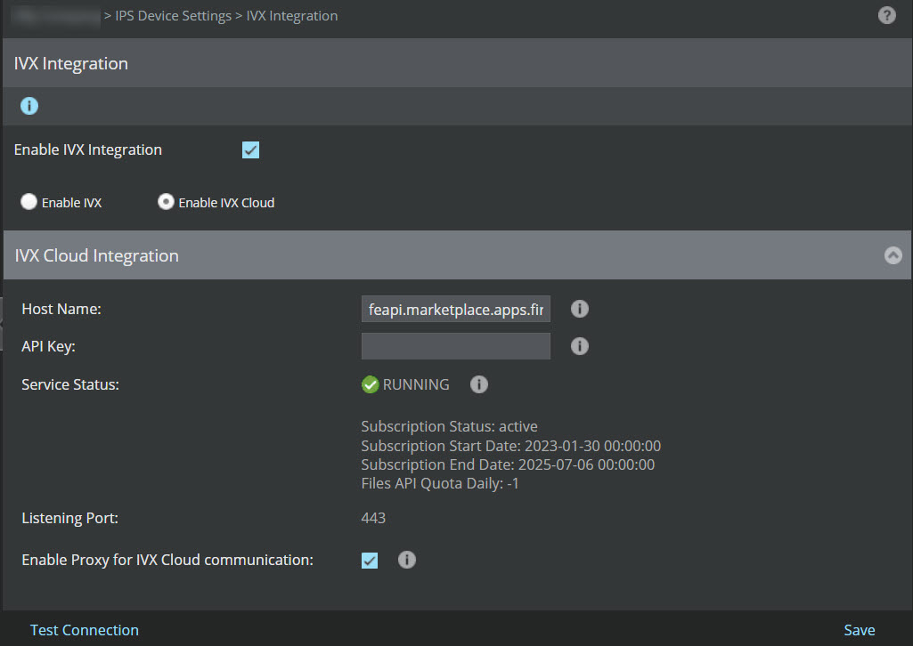Click the Test Connection link
Viewport: 913px width, 646px height.
85,630
